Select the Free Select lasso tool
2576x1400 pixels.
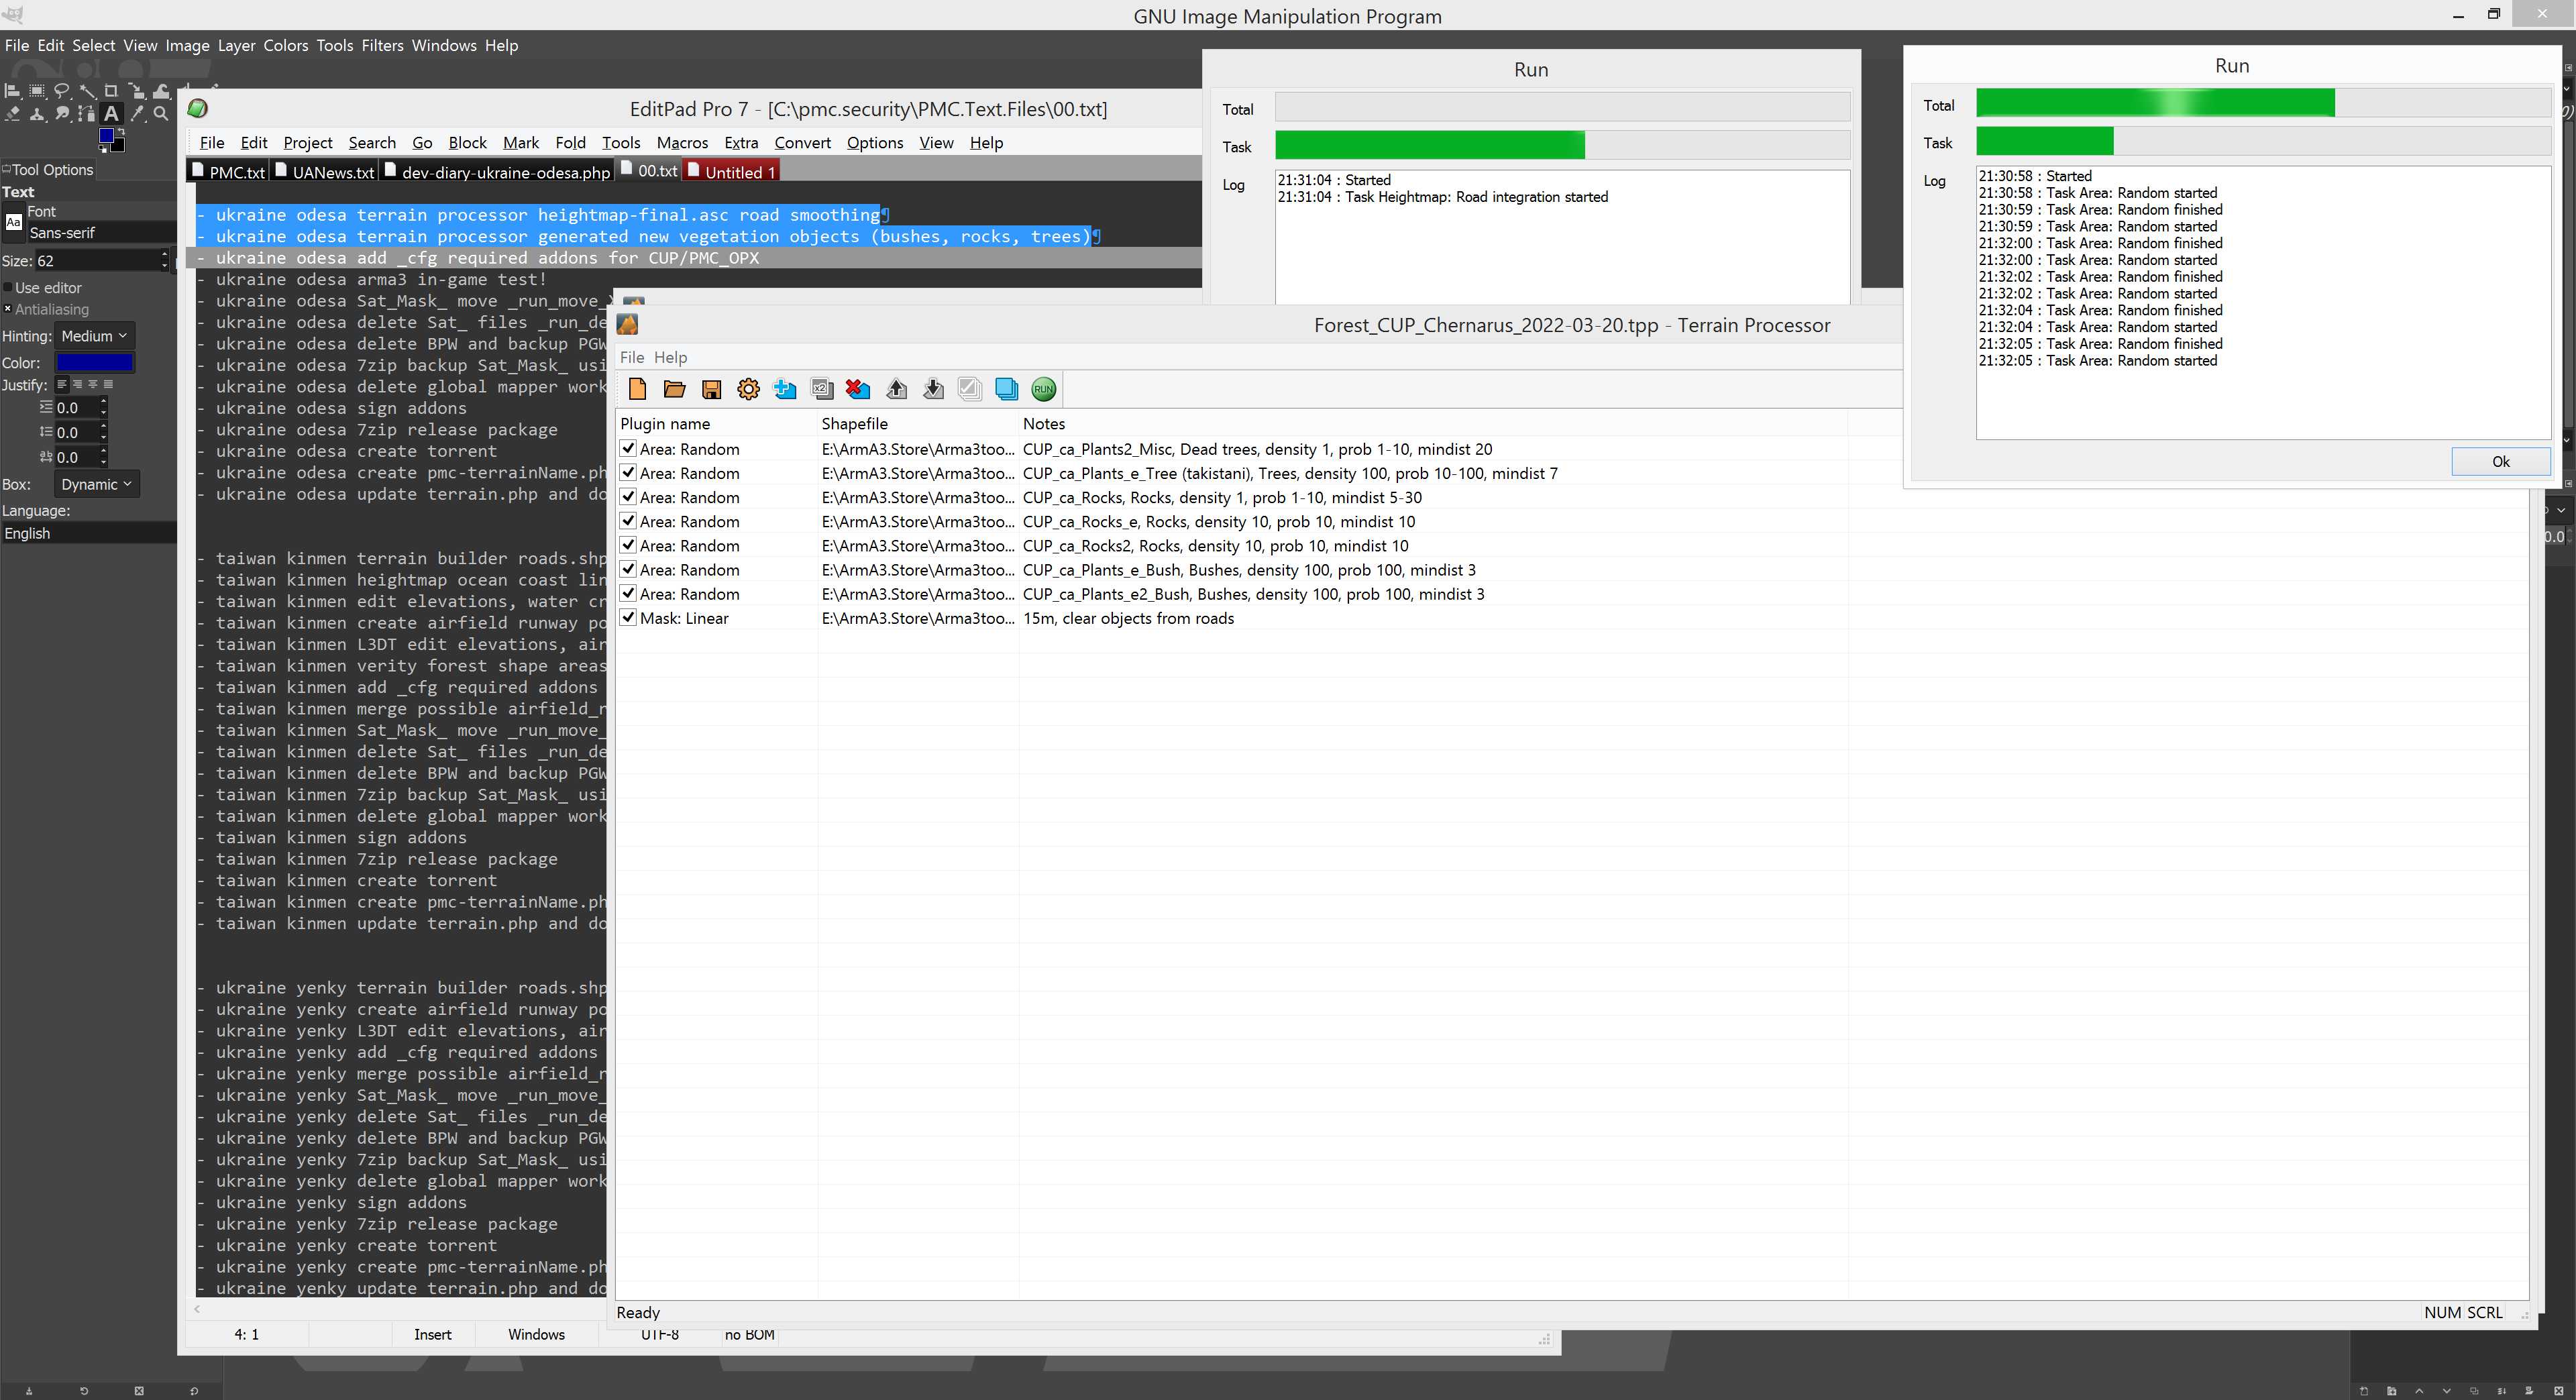click(x=62, y=91)
